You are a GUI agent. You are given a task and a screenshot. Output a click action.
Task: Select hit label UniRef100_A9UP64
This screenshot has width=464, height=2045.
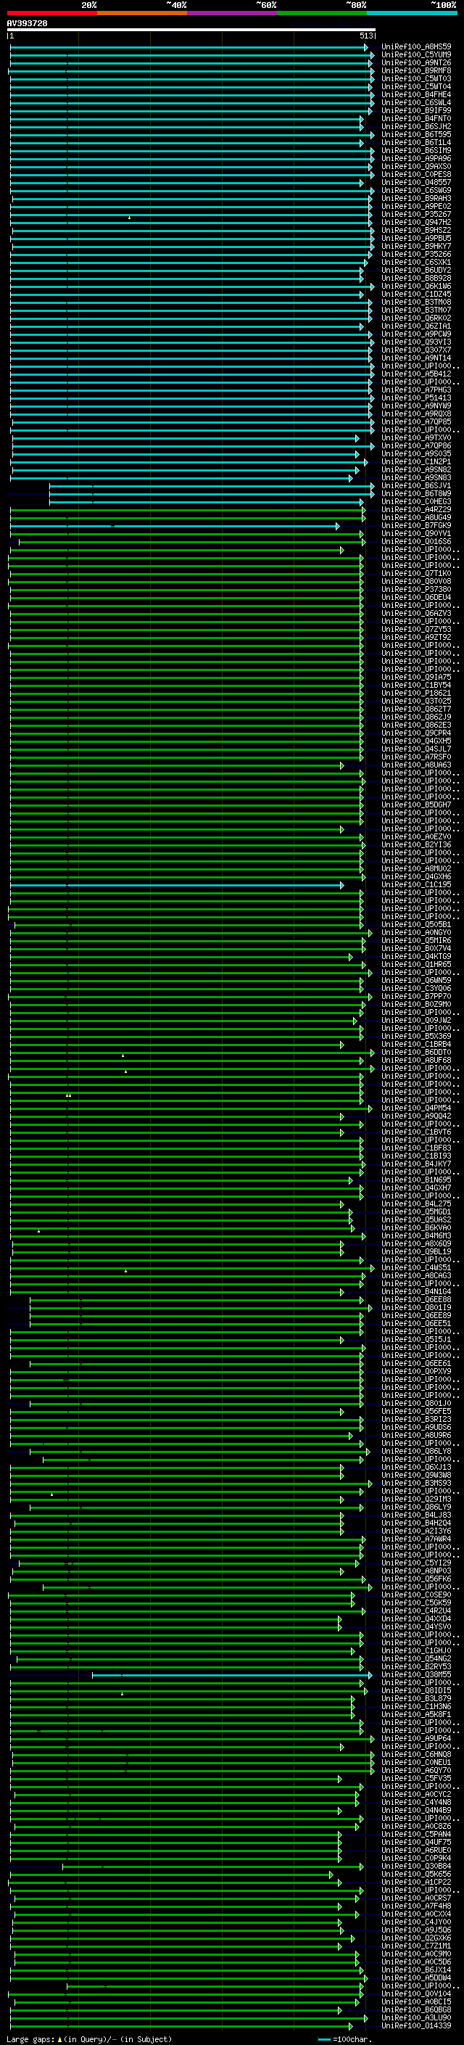[x=416, y=1737]
